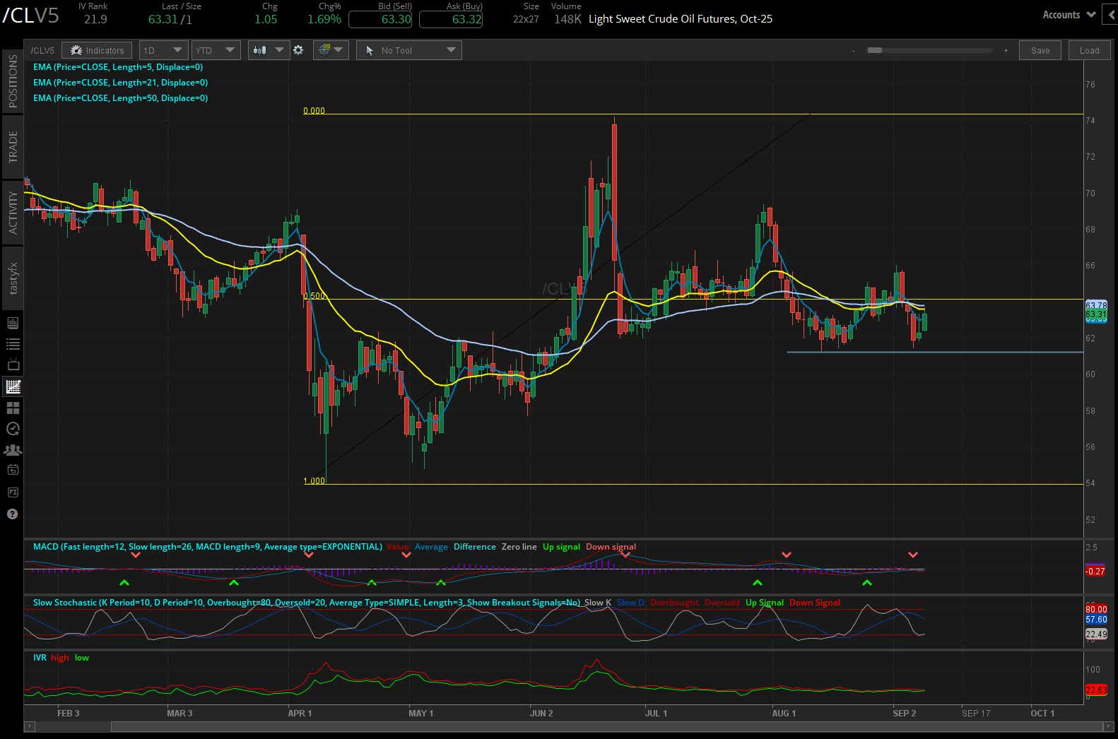
Task: Open the four-square grid view icon
Action: (x=13, y=408)
